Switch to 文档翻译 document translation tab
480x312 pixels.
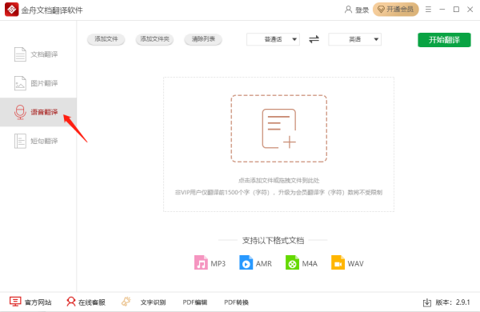pyautogui.click(x=38, y=54)
